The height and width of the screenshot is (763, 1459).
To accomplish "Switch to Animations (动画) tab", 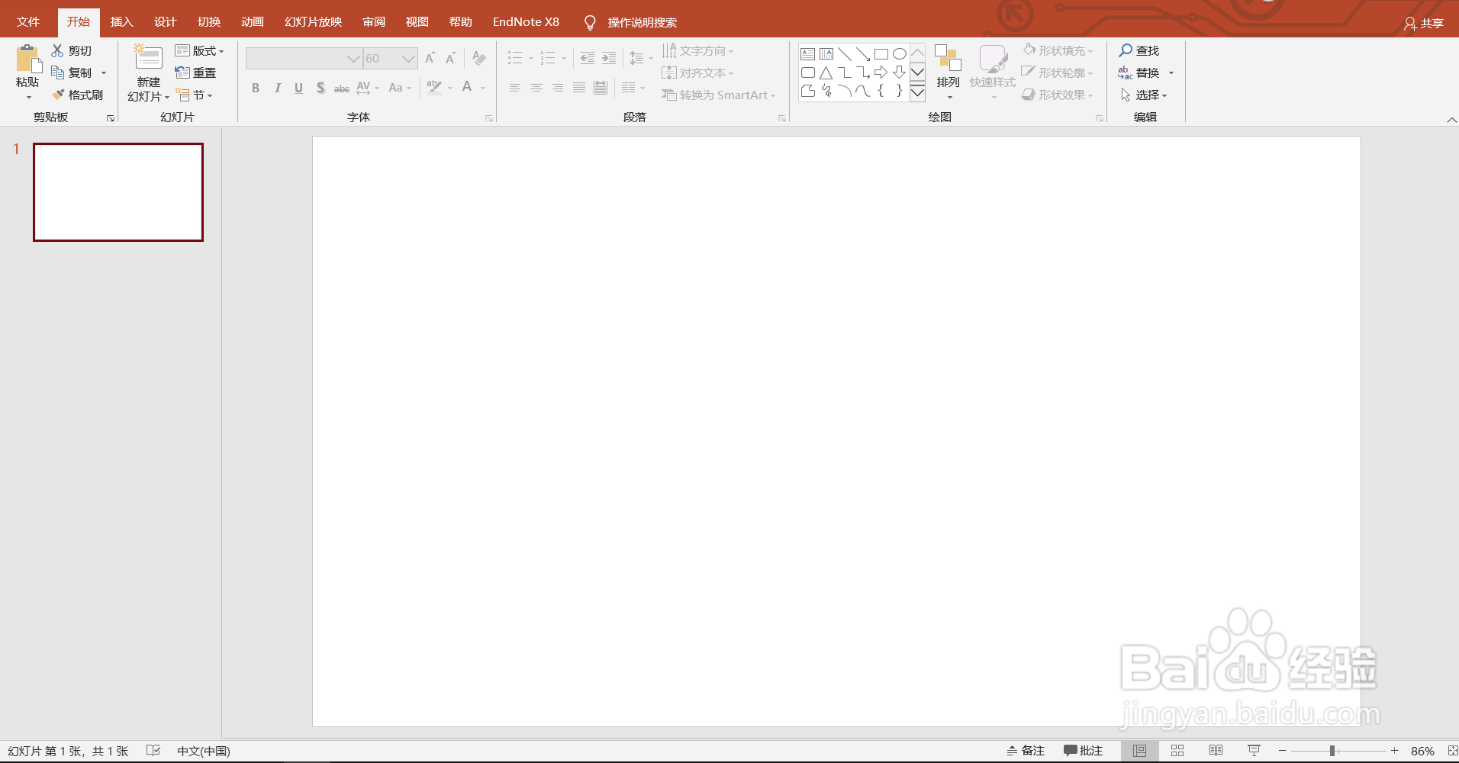I will point(253,22).
